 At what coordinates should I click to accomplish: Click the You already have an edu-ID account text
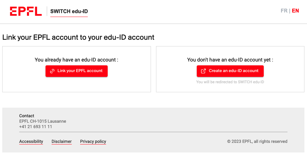click(77, 60)
